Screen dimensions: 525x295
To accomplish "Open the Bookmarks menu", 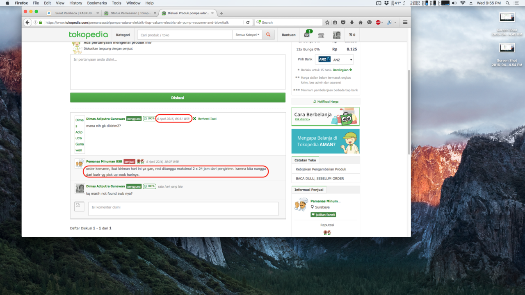I will pyautogui.click(x=97, y=3).
